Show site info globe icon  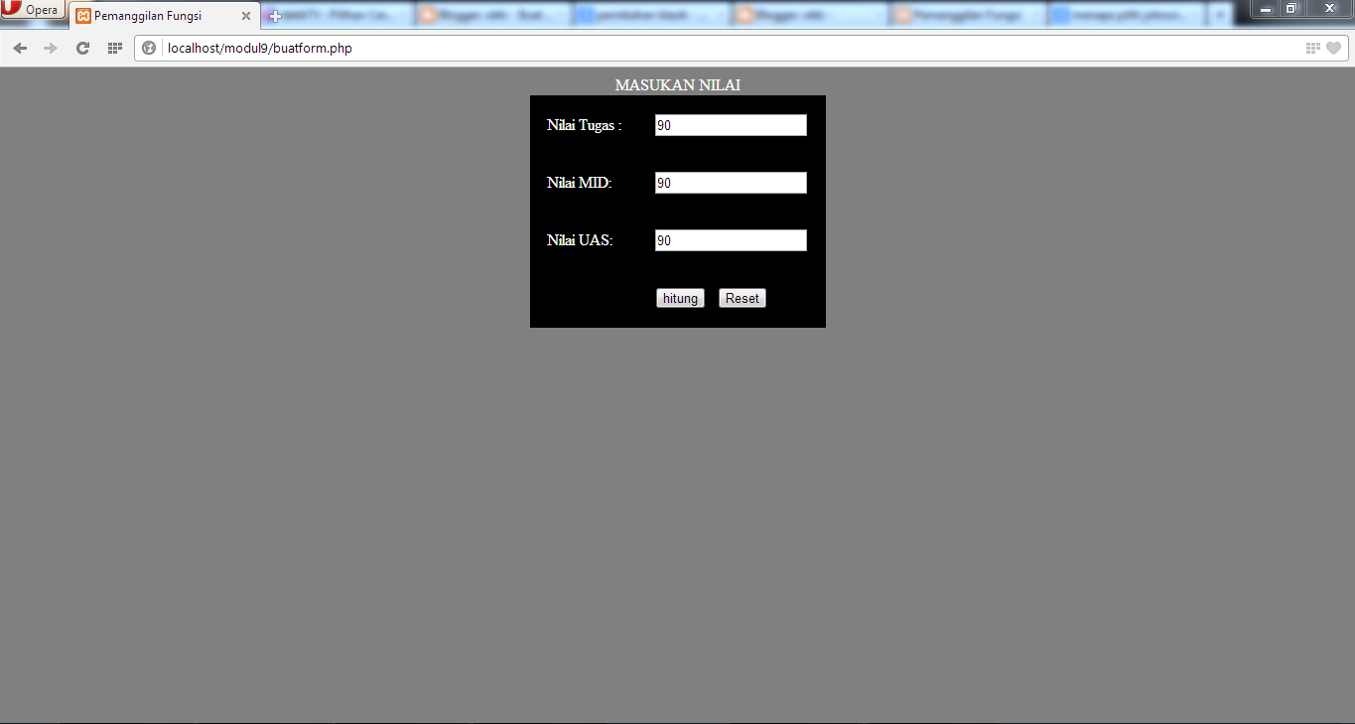(x=149, y=48)
